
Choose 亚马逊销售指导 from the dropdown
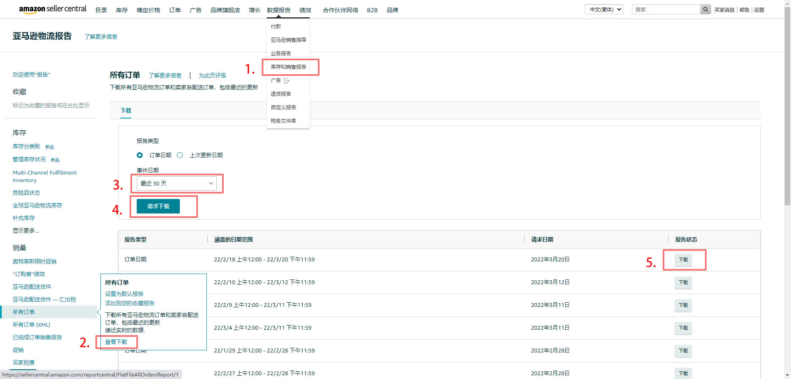pos(288,40)
